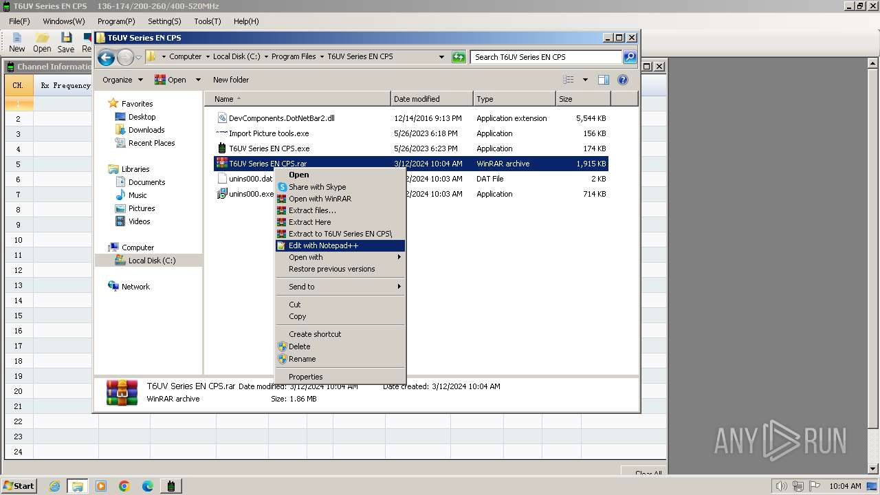Expand the Open button dropdown arrow
This screenshot has height=495, width=880.
pos(198,80)
